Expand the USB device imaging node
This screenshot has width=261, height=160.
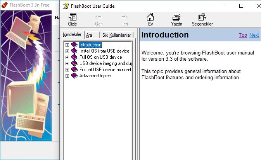[x=67, y=63]
